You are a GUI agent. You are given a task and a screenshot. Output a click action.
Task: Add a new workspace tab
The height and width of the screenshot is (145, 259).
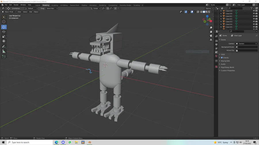tap(142, 5)
